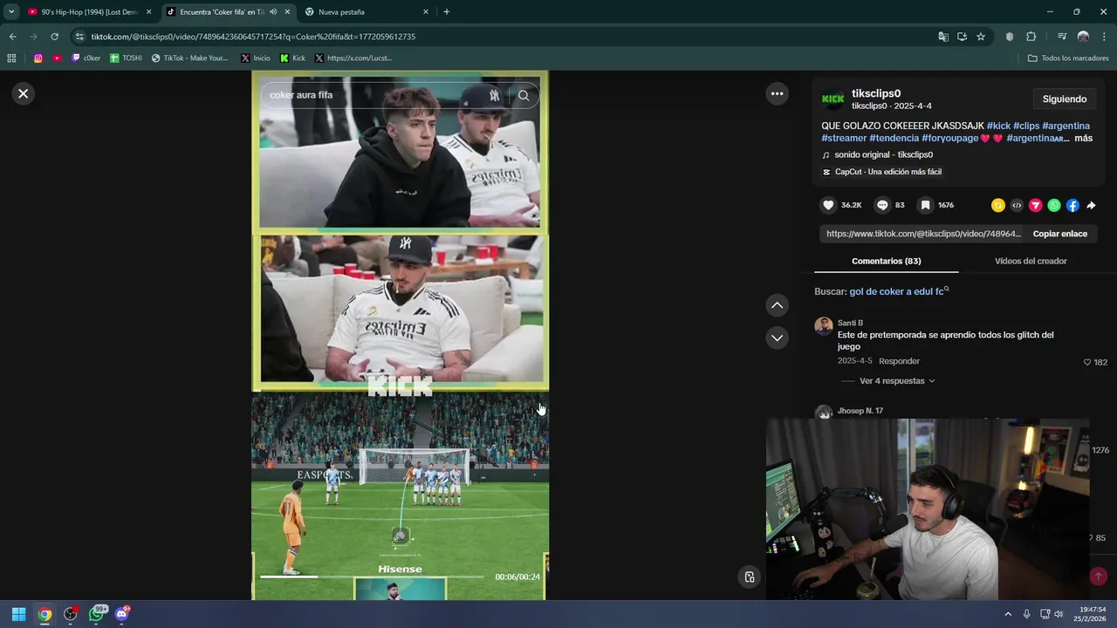Open the c0ker bookmark
1117x628 pixels.
(86, 58)
